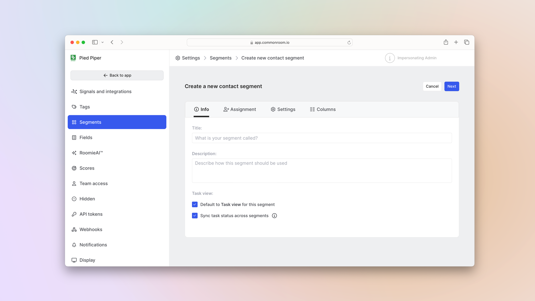Open API tokens settings
This screenshot has width=535, height=301.
click(x=117, y=214)
